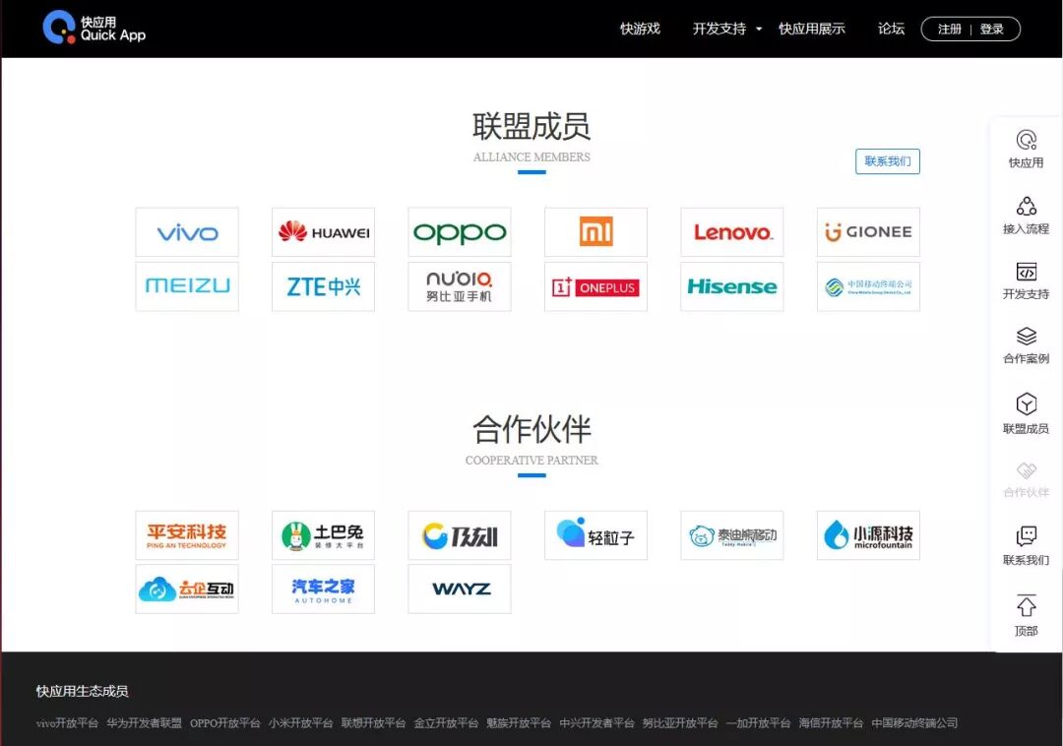Select the Lenovo member logo

(x=732, y=232)
